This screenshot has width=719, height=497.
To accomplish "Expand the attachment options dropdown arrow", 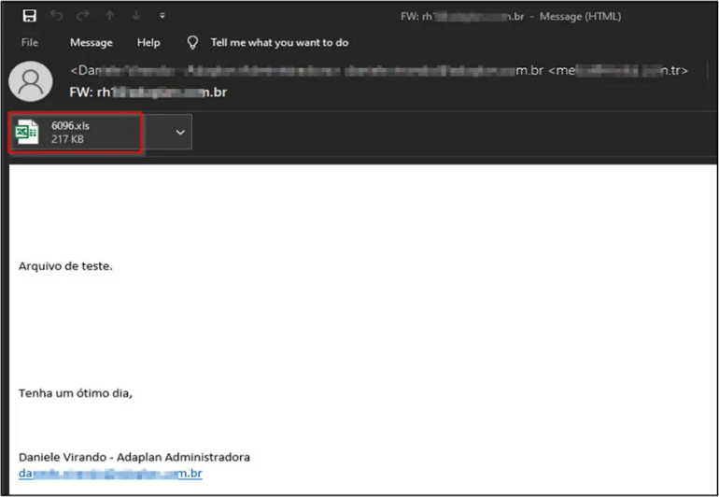I will 180,132.
